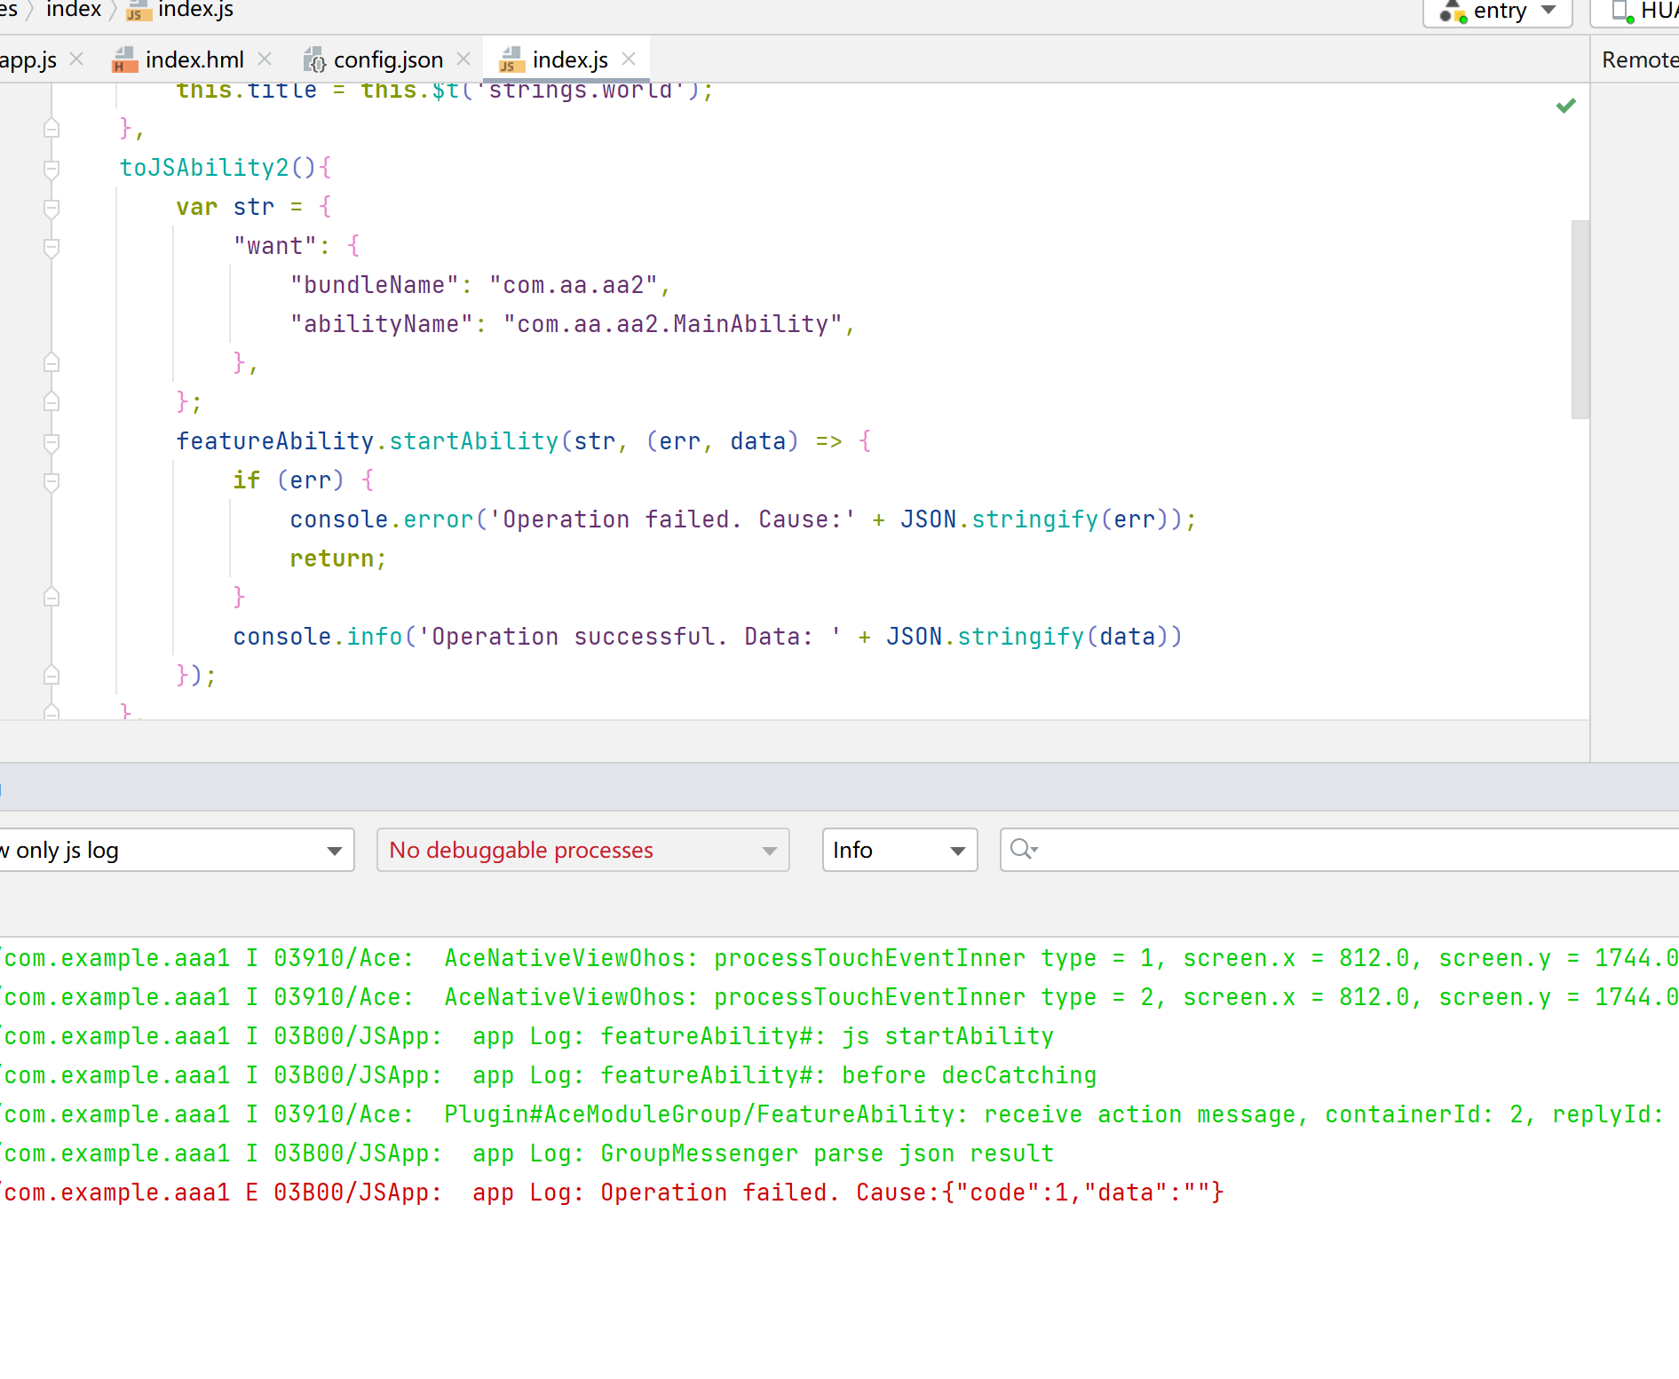Open the "No debuggable processes" dropdown
The image size is (1679, 1379).
coord(582,850)
